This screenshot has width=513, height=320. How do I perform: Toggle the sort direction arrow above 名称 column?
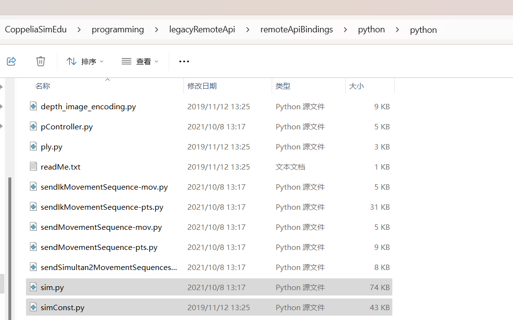click(x=107, y=79)
